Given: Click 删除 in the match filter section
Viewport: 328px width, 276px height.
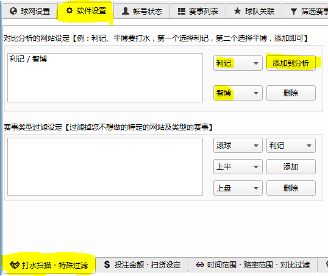Looking at the screenshot, I should [x=291, y=188].
